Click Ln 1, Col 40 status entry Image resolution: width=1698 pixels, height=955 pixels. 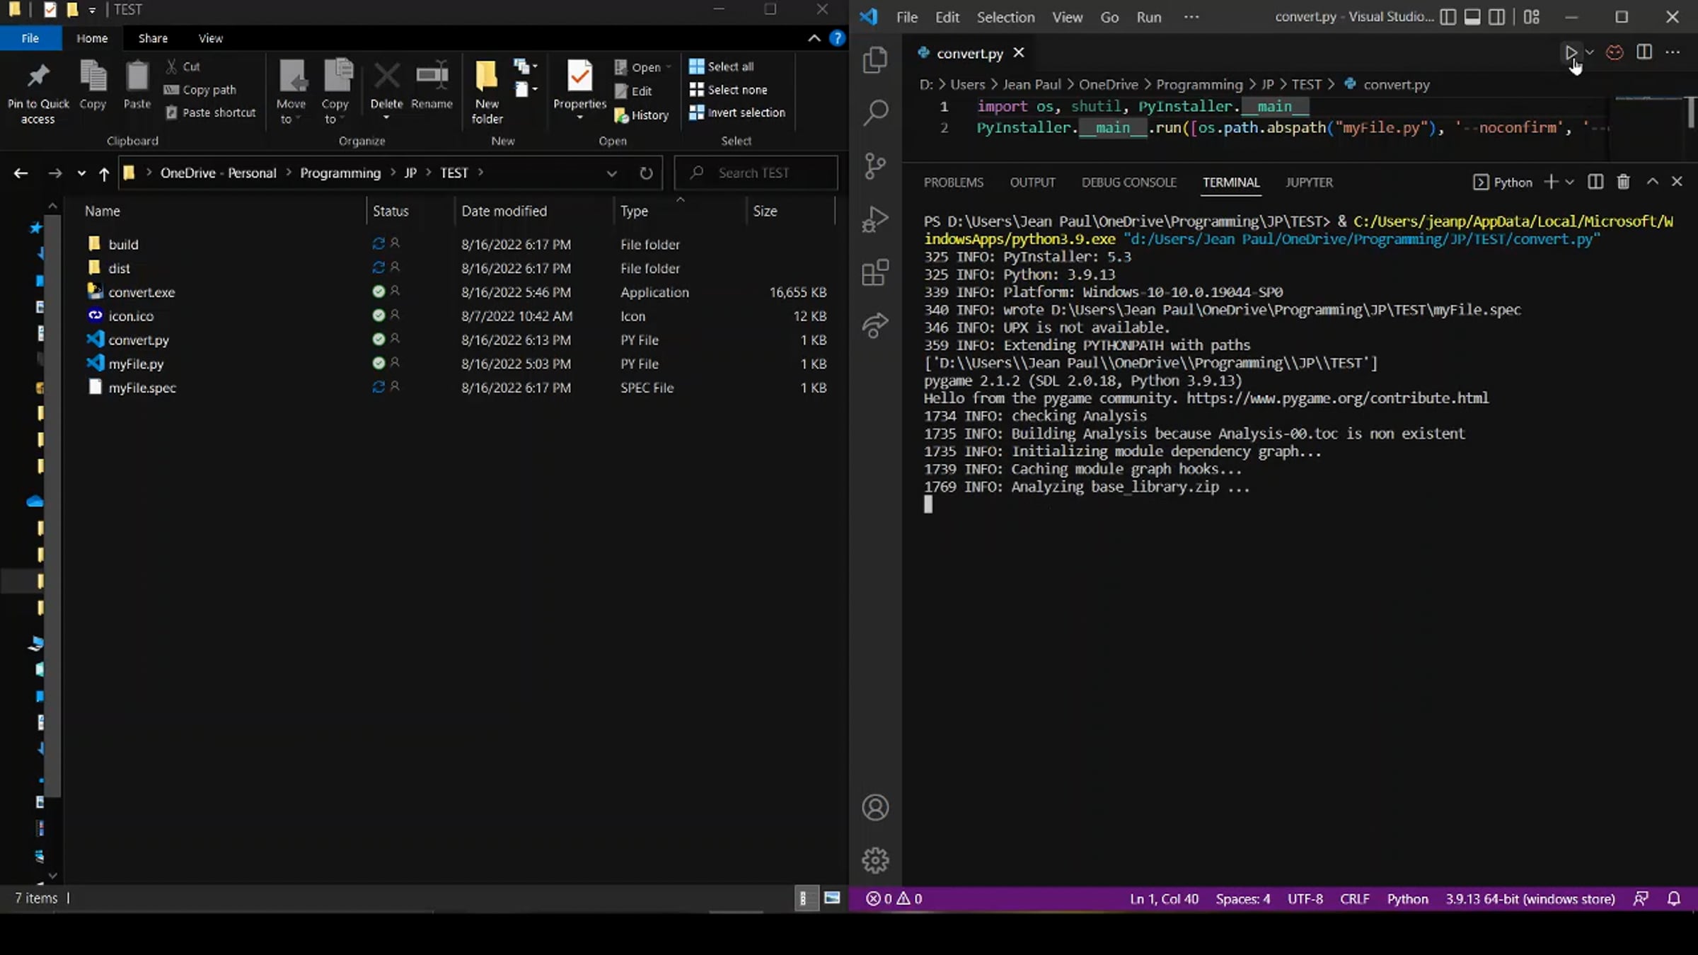pos(1164,898)
